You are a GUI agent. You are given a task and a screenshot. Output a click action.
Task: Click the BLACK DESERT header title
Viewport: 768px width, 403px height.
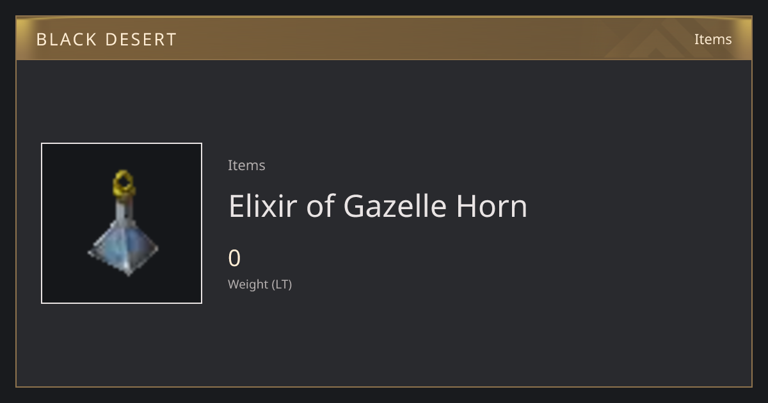click(106, 40)
